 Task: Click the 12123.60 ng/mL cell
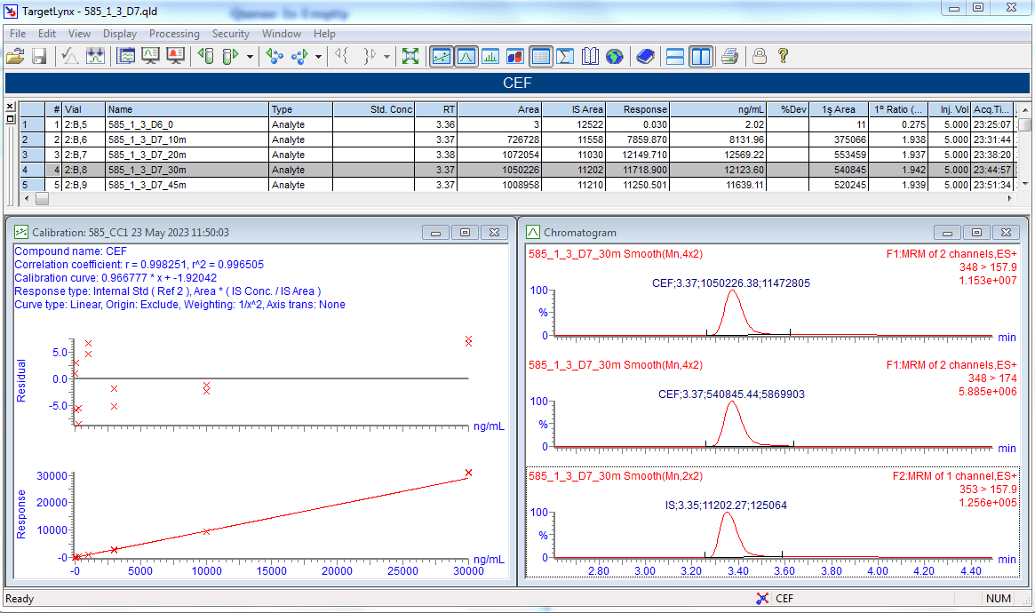[x=718, y=171]
